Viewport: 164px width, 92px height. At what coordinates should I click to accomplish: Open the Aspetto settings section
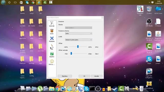click(x=52, y=55)
